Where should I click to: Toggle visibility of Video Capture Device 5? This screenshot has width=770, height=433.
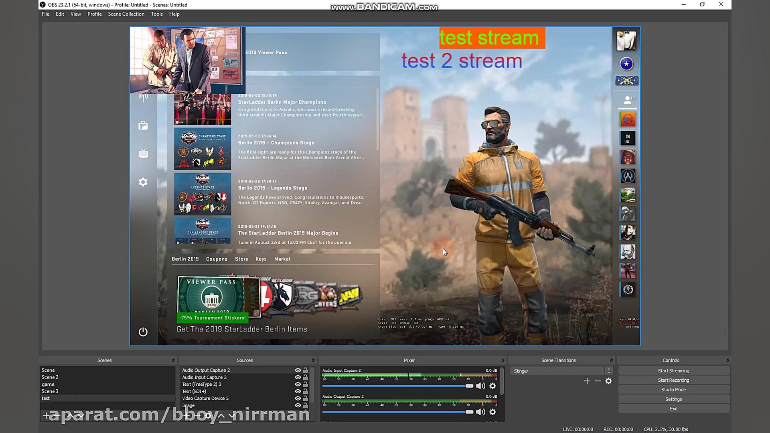click(x=298, y=398)
